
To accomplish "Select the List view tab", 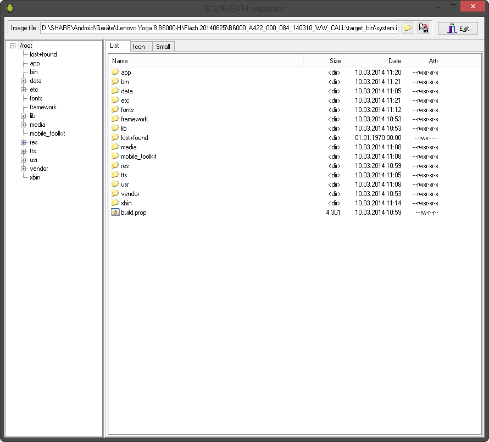I will point(118,46).
